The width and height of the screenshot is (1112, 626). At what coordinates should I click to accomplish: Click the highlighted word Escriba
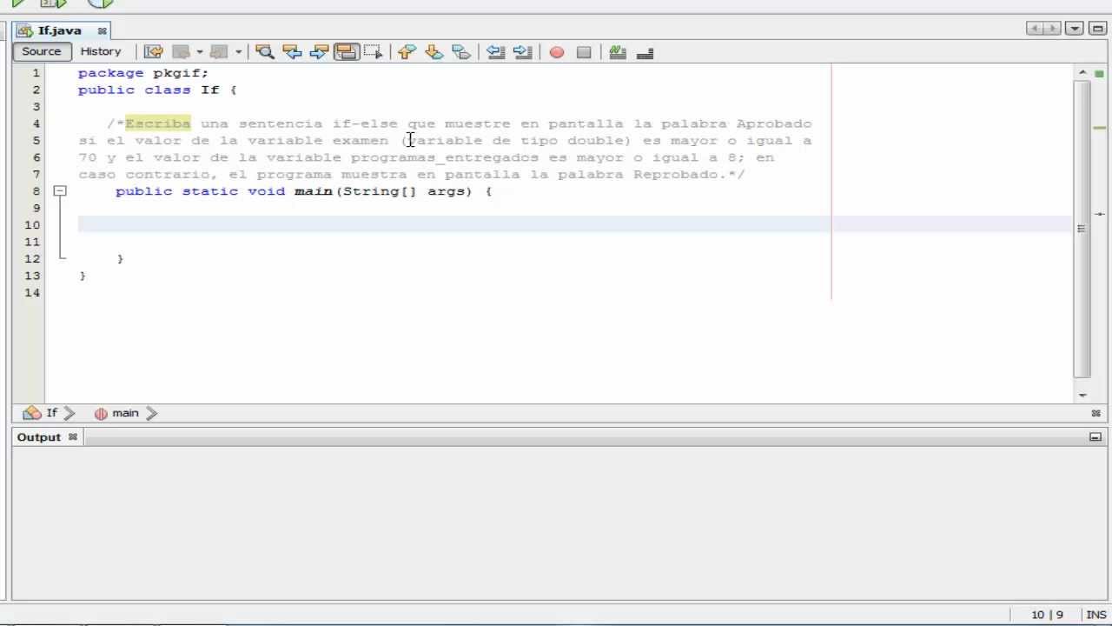(158, 123)
